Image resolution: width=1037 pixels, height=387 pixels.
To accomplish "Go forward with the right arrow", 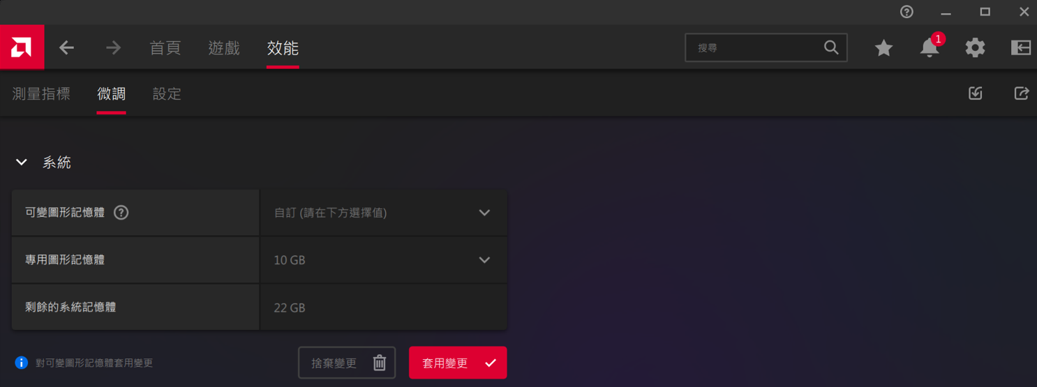I will click(x=113, y=47).
